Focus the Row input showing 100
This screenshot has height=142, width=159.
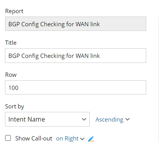click(75, 88)
